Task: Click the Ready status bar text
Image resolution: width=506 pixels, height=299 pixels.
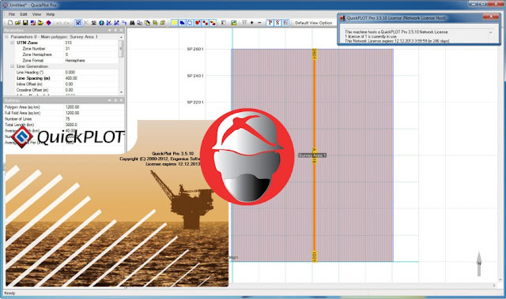Action: click(x=9, y=293)
